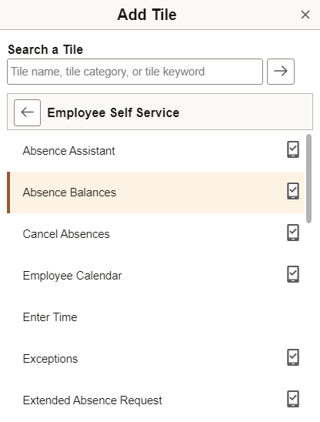Click mobile-enabled icon beside Absence Assistant
320x422 pixels.
293,149
